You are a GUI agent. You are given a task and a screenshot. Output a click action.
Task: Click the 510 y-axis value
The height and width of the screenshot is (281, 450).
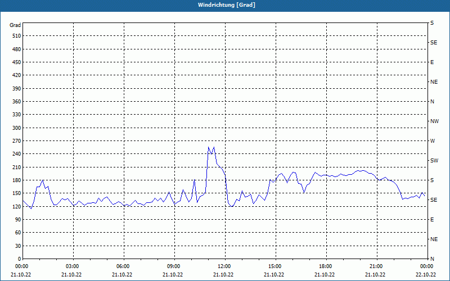click(17, 36)
